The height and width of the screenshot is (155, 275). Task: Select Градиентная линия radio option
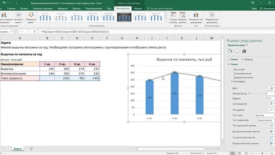tap(232, 77)
